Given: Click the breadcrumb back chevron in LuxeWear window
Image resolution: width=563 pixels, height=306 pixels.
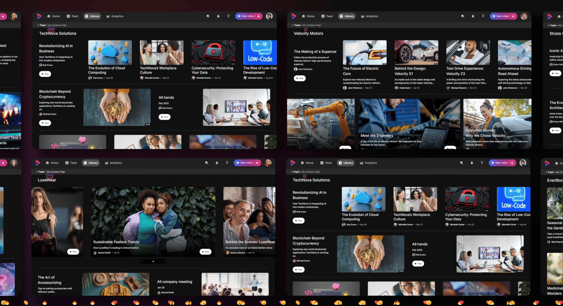Looking at the screenshot, I should coord(37,172).
